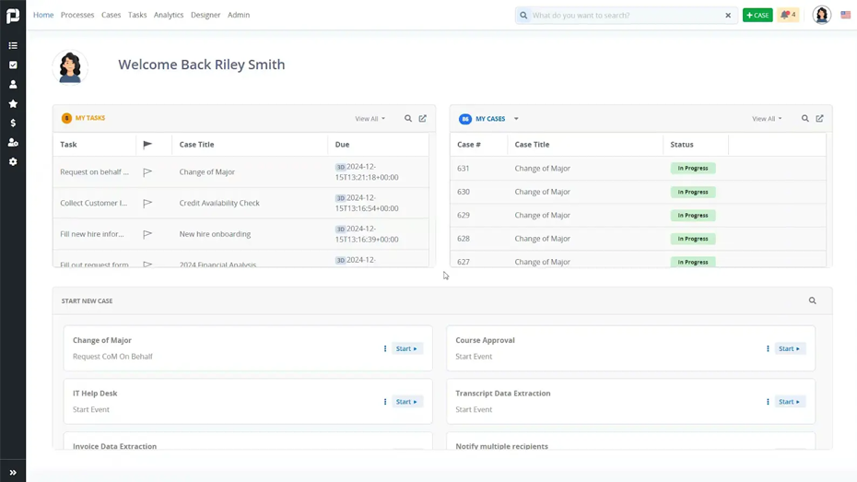857x482 pixels.
Task: Open notifications bell showing 4 alerts
Action: click(788, 16)
